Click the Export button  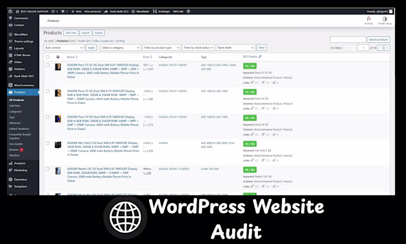[99, 33]
